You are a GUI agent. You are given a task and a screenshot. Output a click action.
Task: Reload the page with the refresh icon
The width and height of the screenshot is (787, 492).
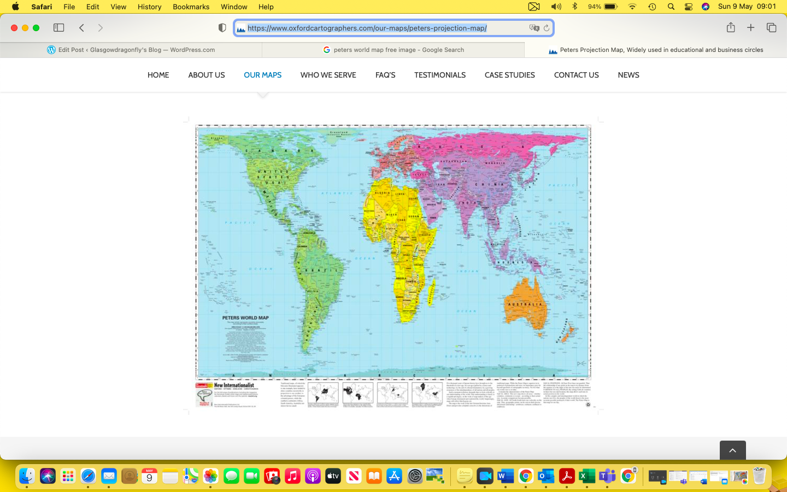pos(546,28)
